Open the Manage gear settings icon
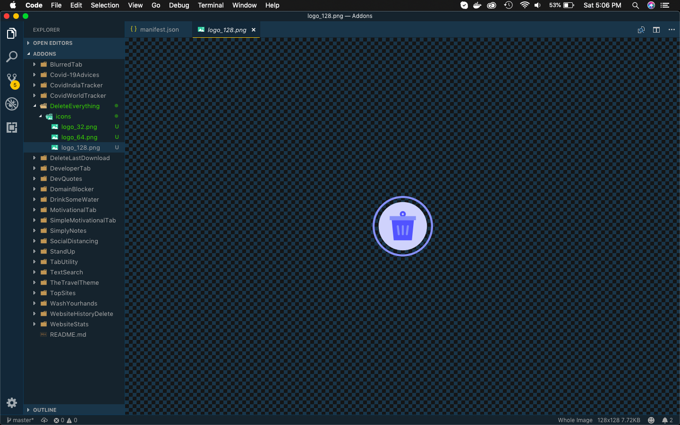The image size is (680, 425). 12,403
